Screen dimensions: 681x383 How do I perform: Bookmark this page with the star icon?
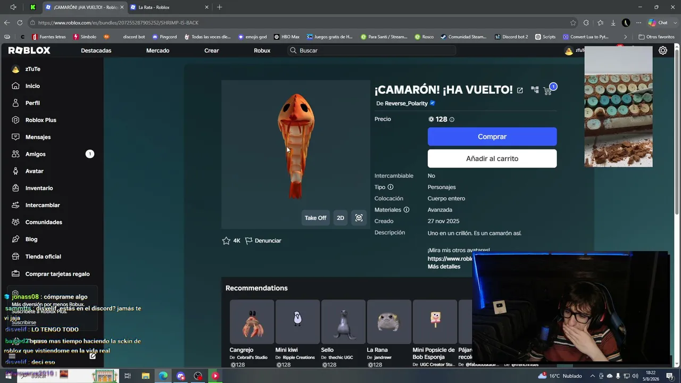click(573, 23)
